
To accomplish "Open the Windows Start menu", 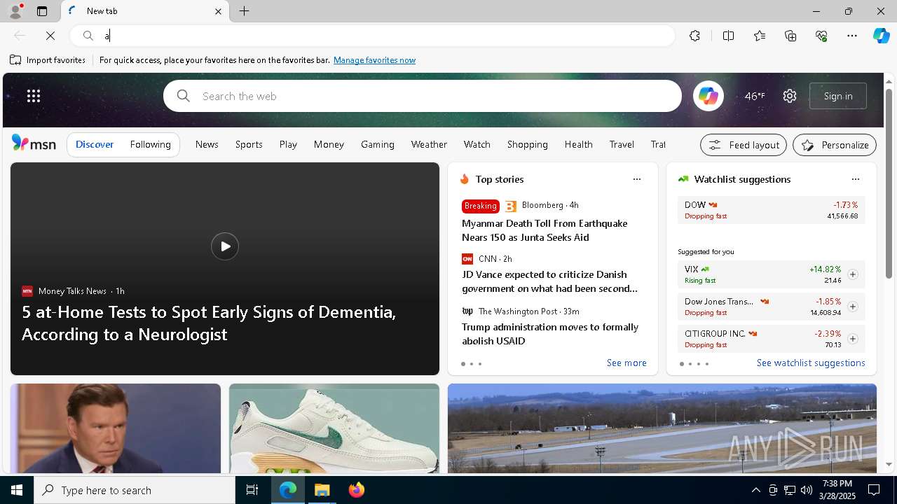I will point(17,490).
